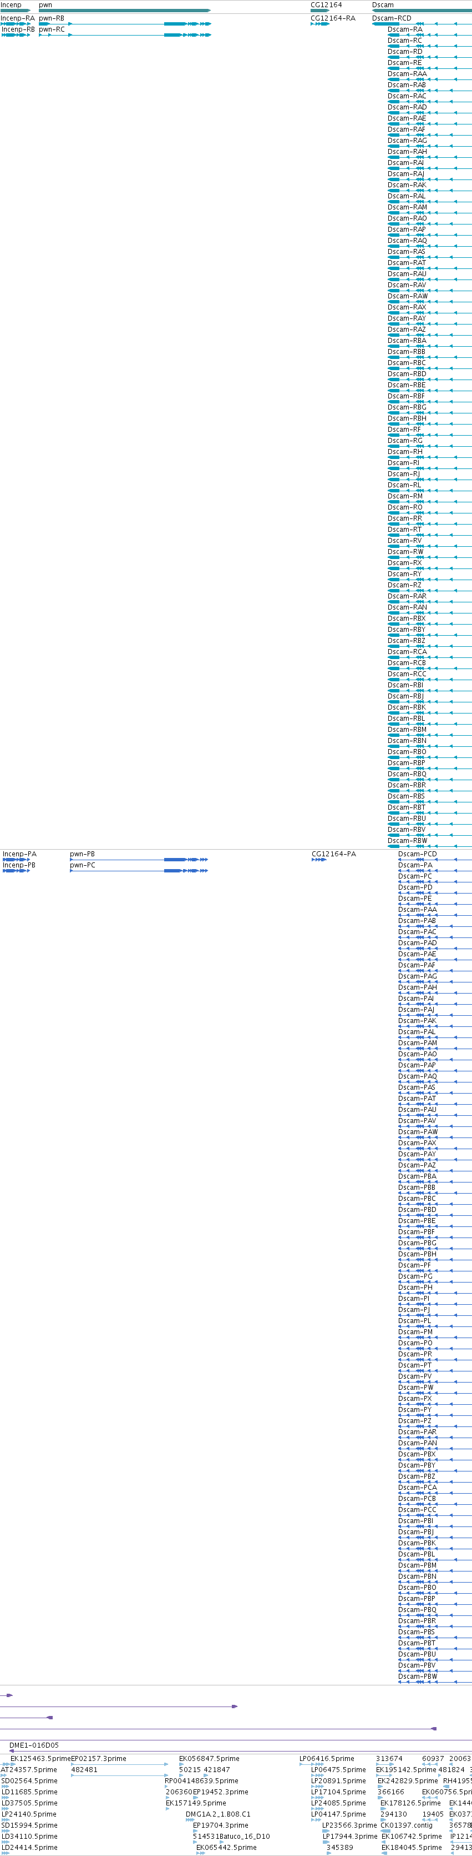Click protein label pwn-PC
Image resolution: width=472 pixels, height=1856 pixels.
click(83, 865)
